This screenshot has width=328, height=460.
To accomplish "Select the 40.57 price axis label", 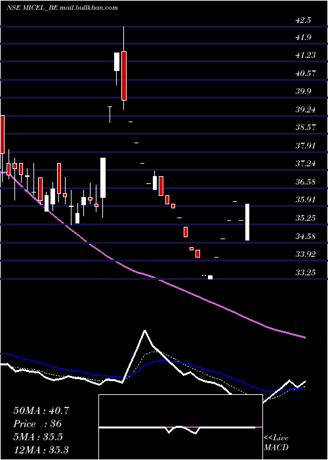I will pos(306,73).
